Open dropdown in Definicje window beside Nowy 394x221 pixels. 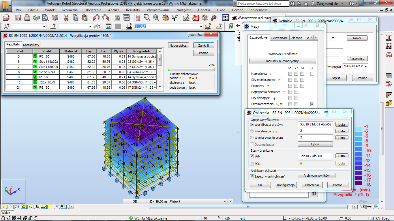333,38
